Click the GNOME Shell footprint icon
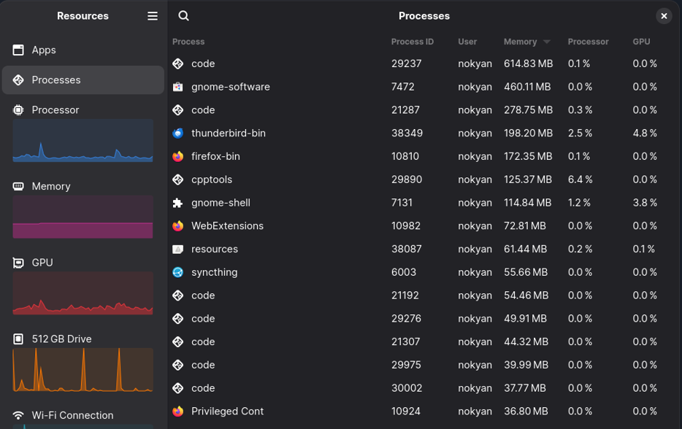This screenshot has width=682, height=429. 177,202
